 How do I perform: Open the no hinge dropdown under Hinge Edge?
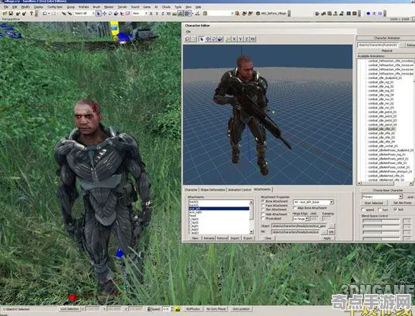click(307, 219)
